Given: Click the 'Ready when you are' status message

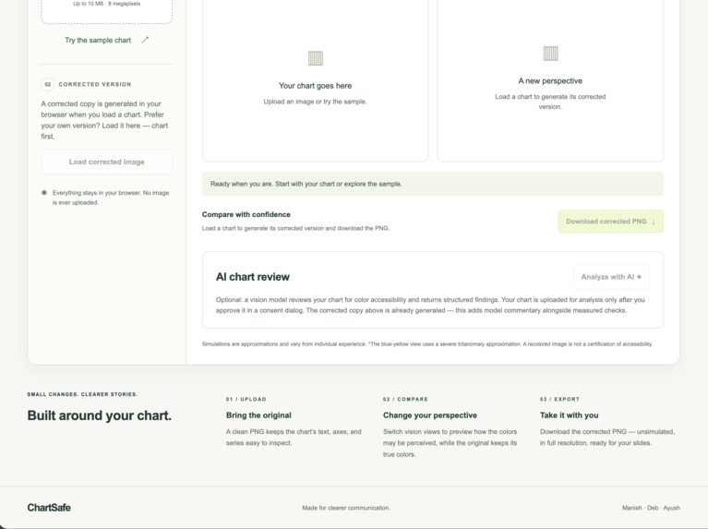Looking at the screenshot, I should (x=433, y=184).
